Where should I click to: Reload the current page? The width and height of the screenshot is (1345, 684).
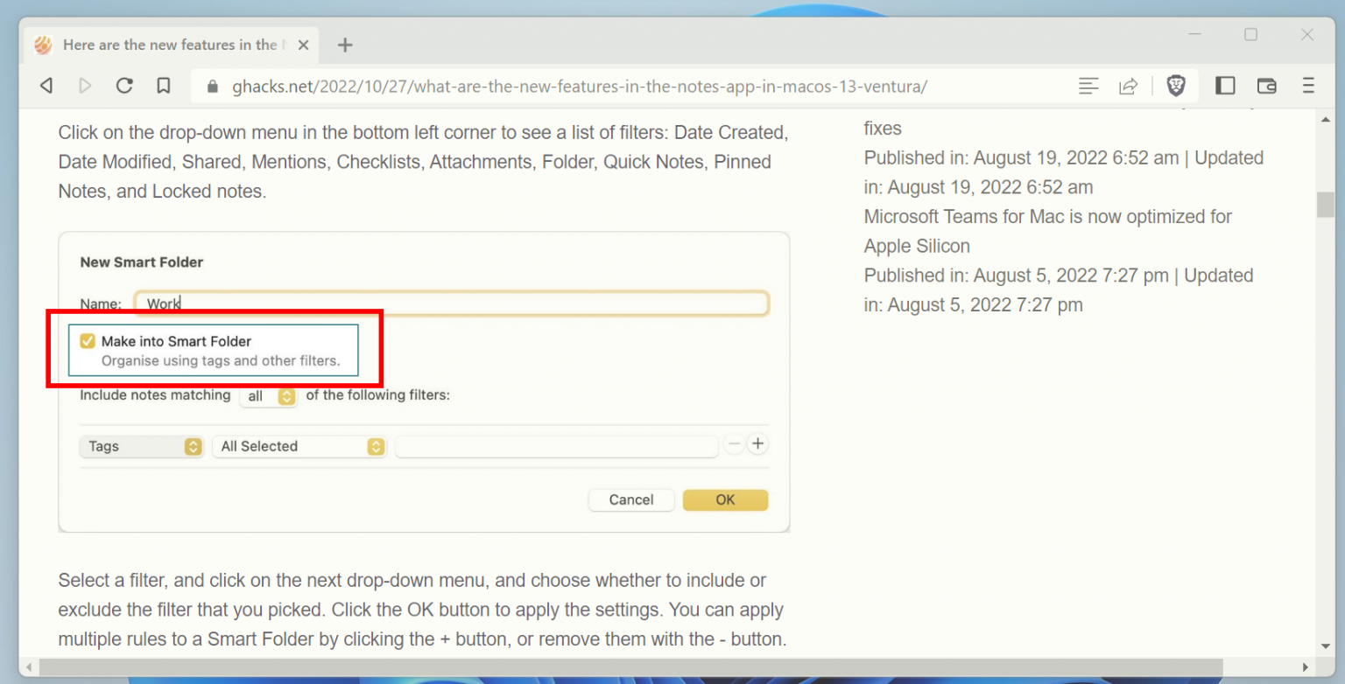click(x=124, y=86)
